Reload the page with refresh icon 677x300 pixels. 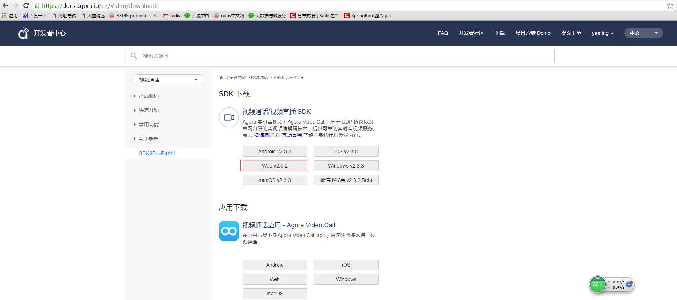point(26,5)
